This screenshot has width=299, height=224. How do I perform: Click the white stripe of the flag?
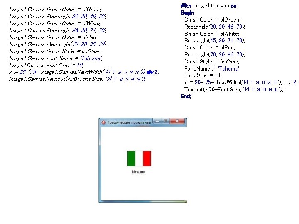(x=139, y=158)
